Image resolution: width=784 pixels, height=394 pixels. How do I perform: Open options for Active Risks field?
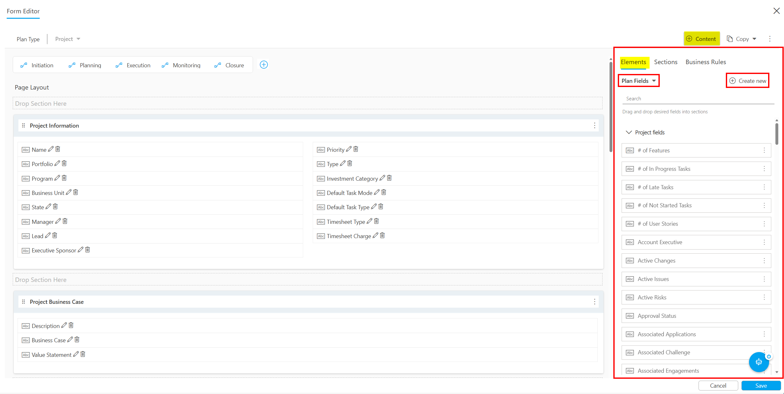(764, 297)
